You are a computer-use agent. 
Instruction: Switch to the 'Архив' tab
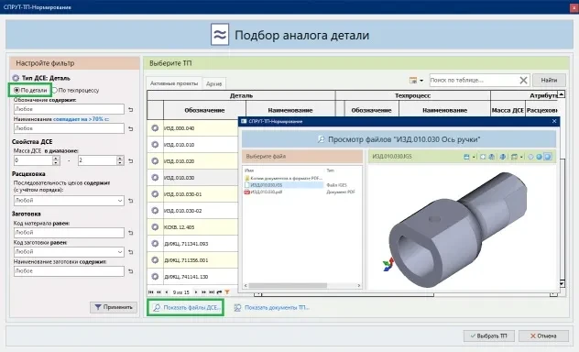tap(213, 83)
